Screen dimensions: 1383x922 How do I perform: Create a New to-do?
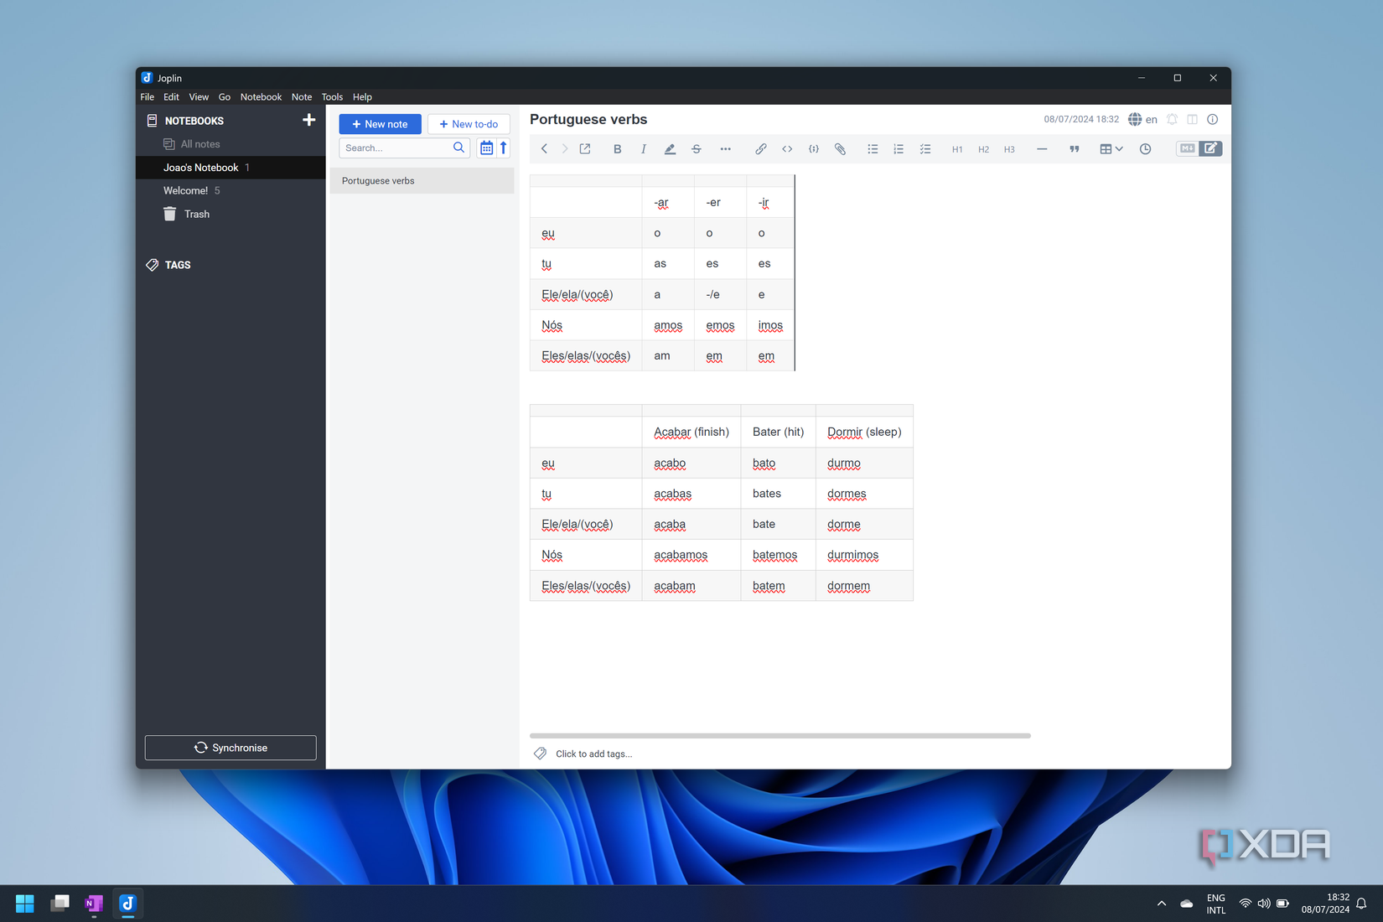[468, 123]
